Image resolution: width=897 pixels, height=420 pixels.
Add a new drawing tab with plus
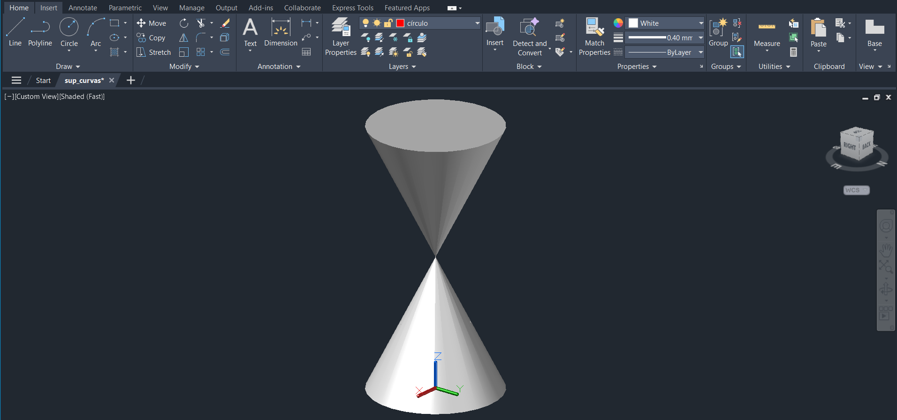(x=131, y=80)
